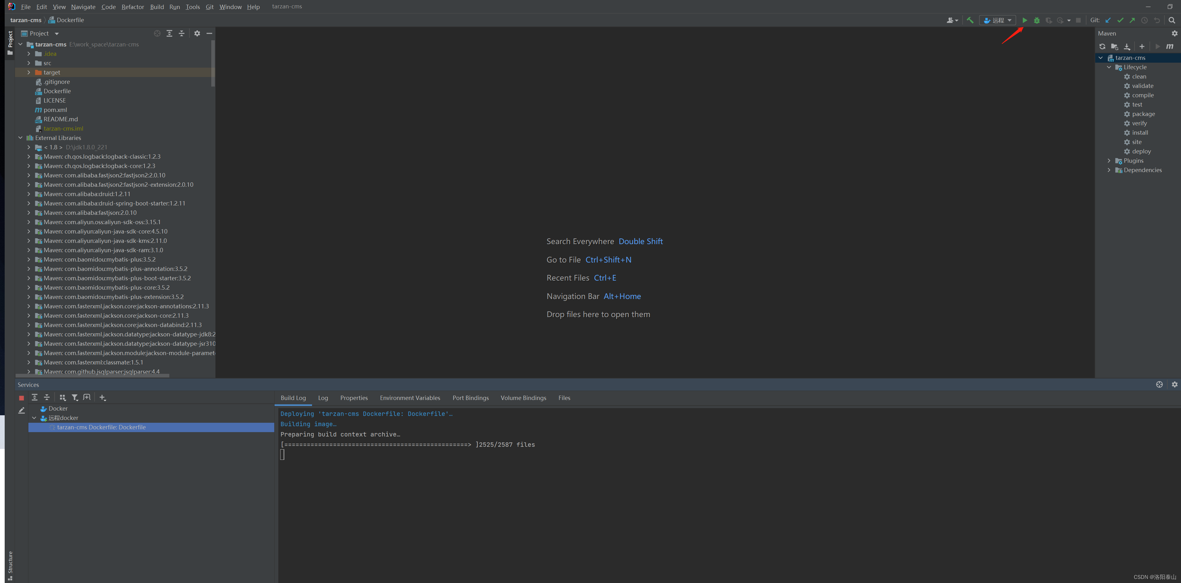Image resolution: width=1181 pixels, height=583 pixels.
Task: Click Git update project arrow
Action: point(1108,20)
